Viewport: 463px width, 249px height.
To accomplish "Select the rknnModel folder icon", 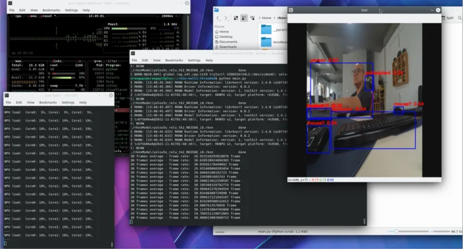I will 266,42.
